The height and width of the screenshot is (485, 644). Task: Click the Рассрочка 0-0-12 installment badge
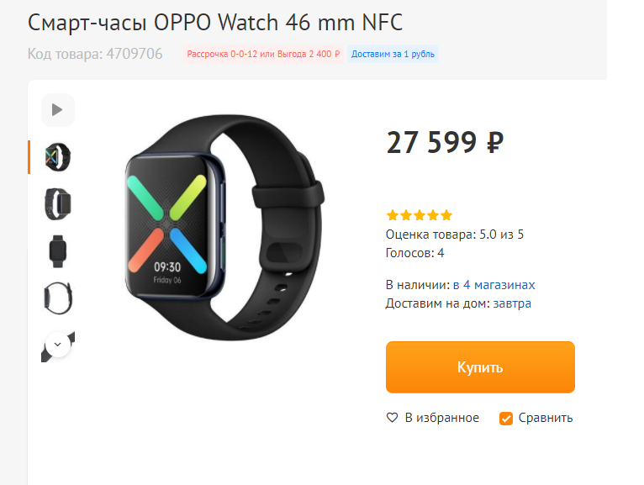[263, 54]
